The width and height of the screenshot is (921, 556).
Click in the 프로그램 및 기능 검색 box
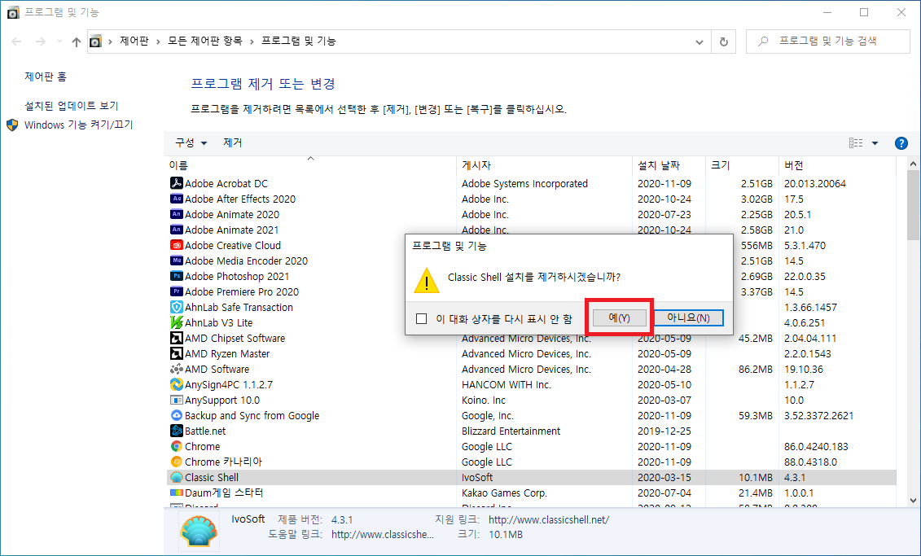tap(828, 42)
